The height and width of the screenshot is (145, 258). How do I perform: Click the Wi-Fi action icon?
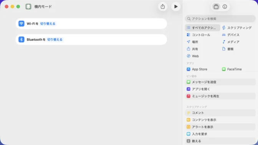tap(21, 24)
